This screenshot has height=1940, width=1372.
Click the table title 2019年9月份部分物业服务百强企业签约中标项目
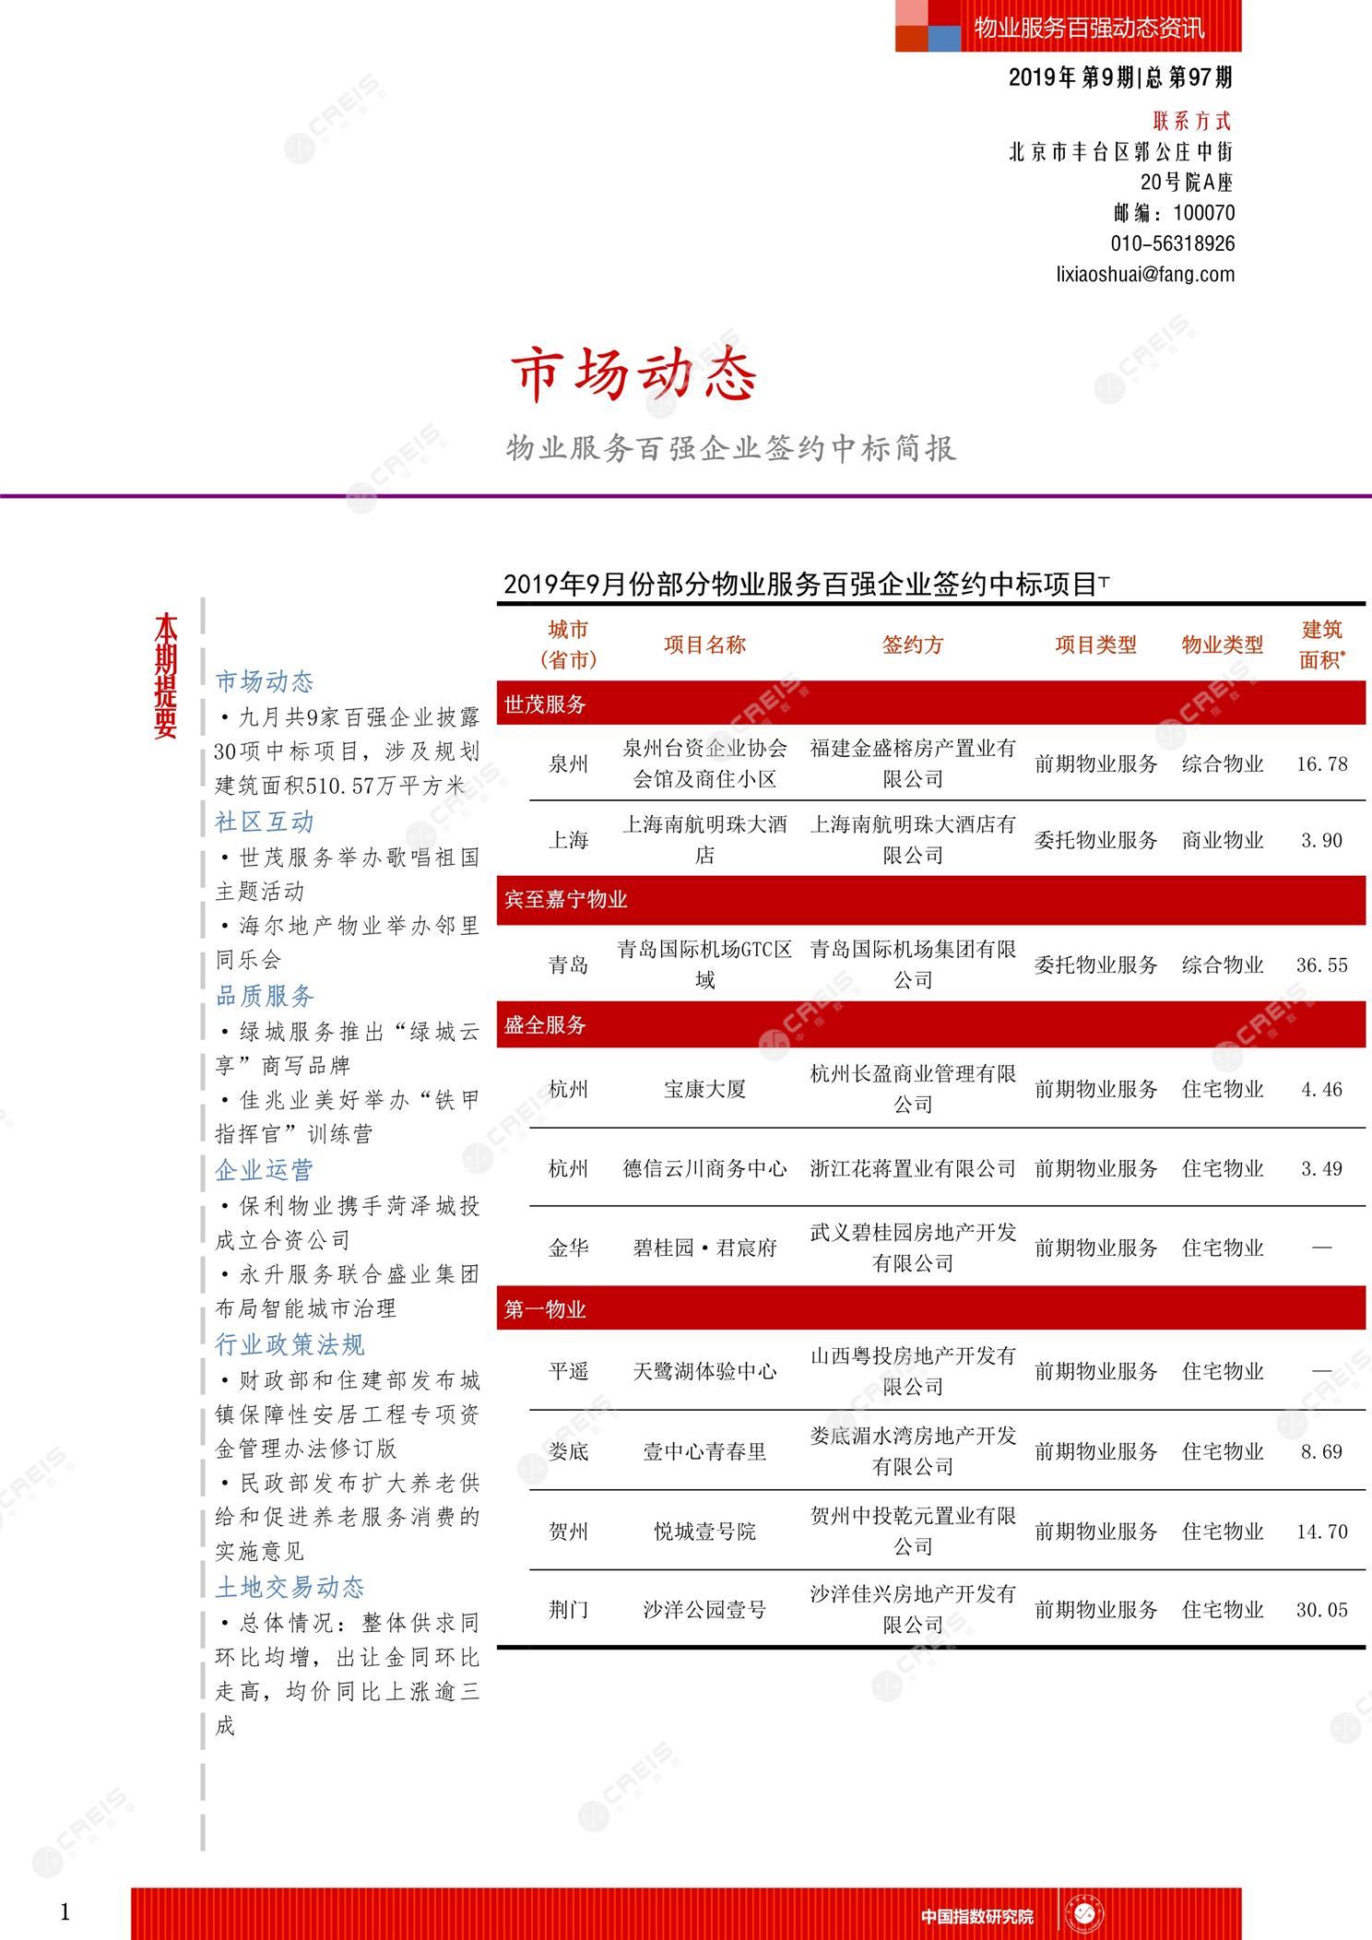[800, 585]
